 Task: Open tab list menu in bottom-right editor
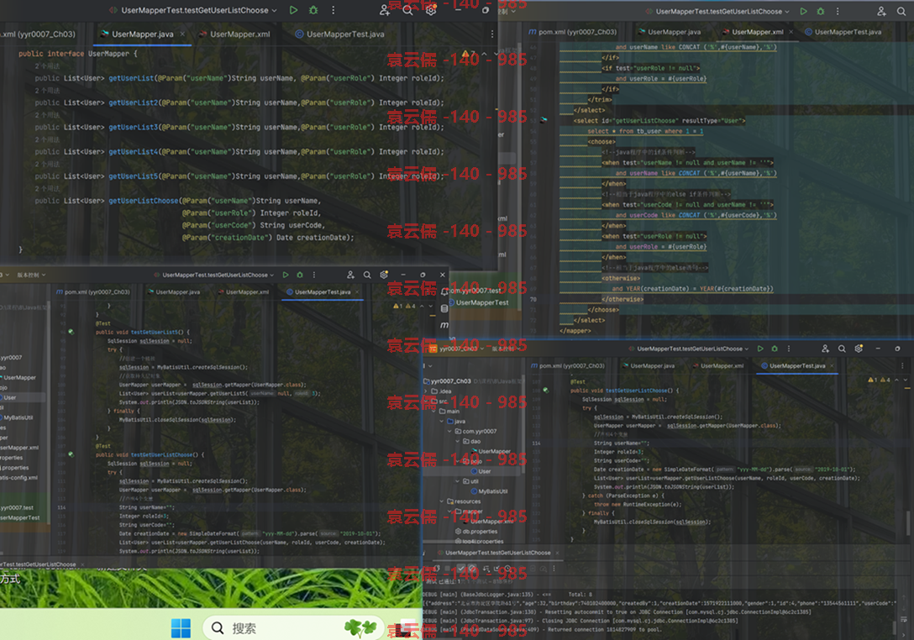902,366
